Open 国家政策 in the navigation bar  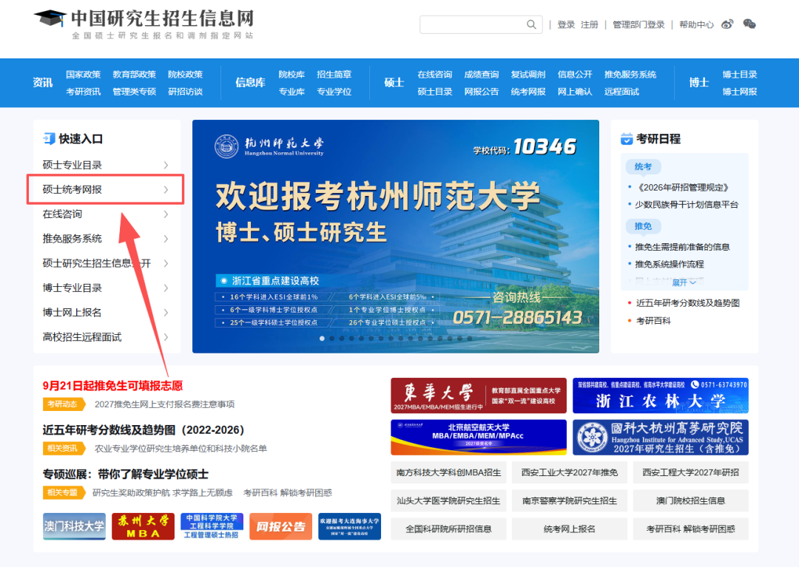(x=84, y=75)
